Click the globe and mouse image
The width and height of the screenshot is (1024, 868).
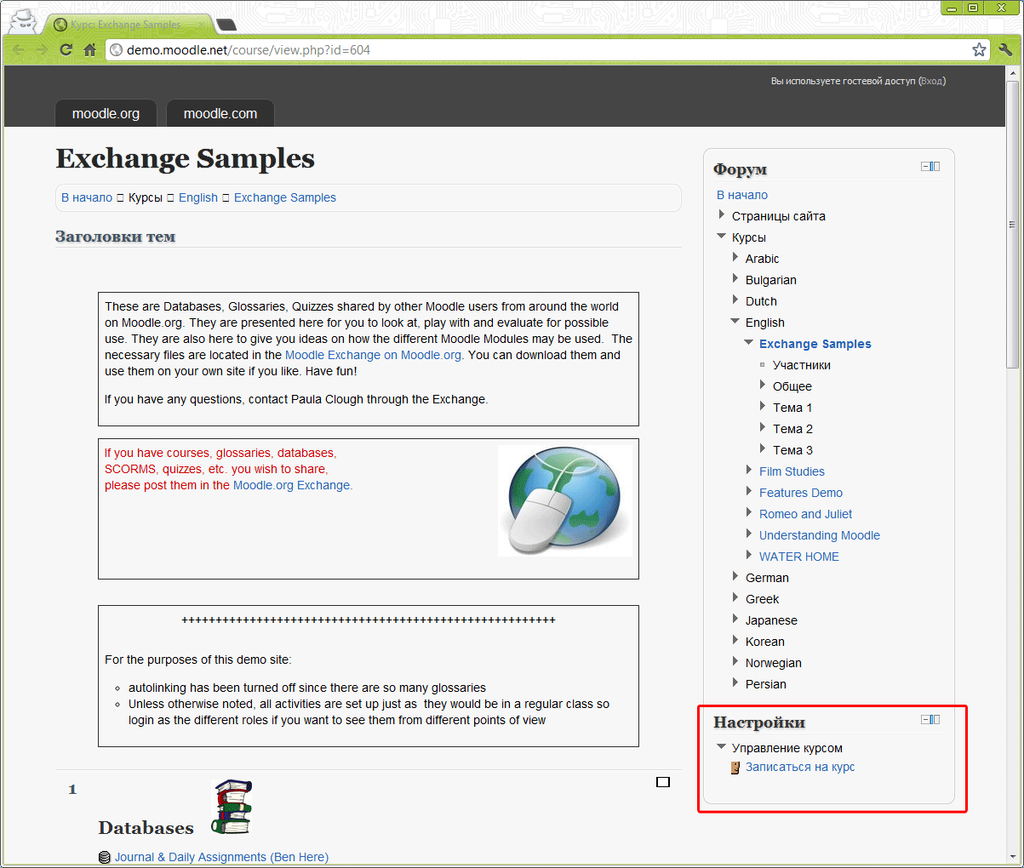coord(564,500)
